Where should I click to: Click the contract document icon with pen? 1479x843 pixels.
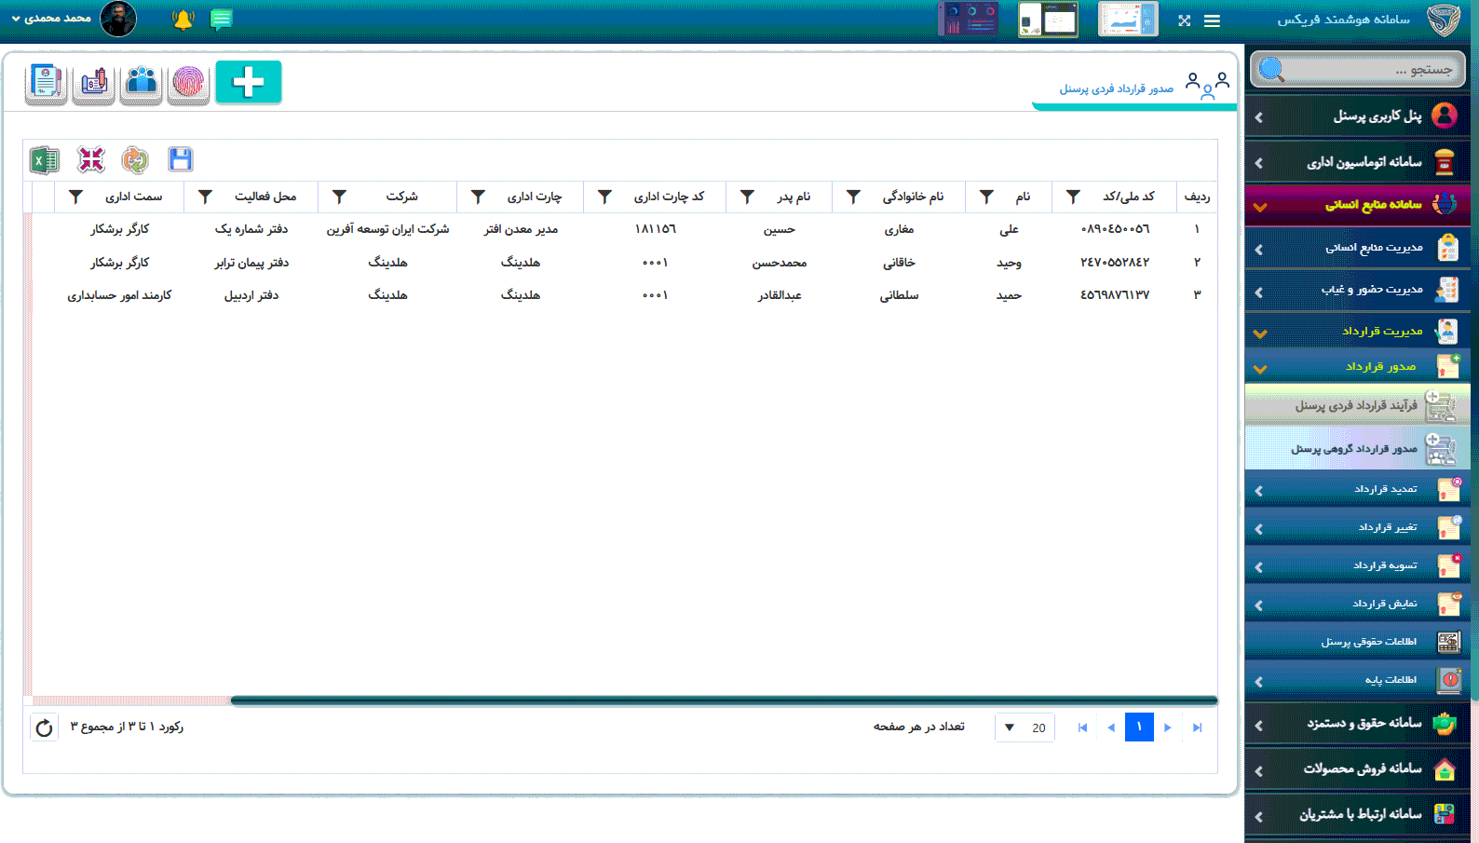[46, 83]
